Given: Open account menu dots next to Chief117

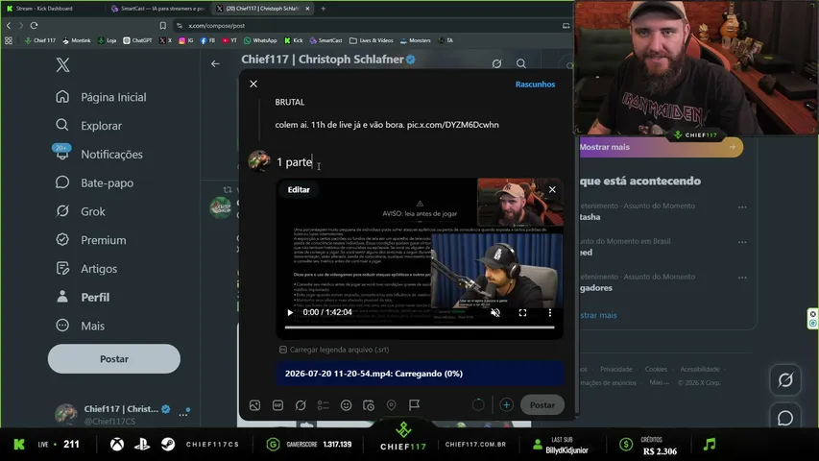Looking at the screenshot, I should pyautogui.click(x=183, y=415).
